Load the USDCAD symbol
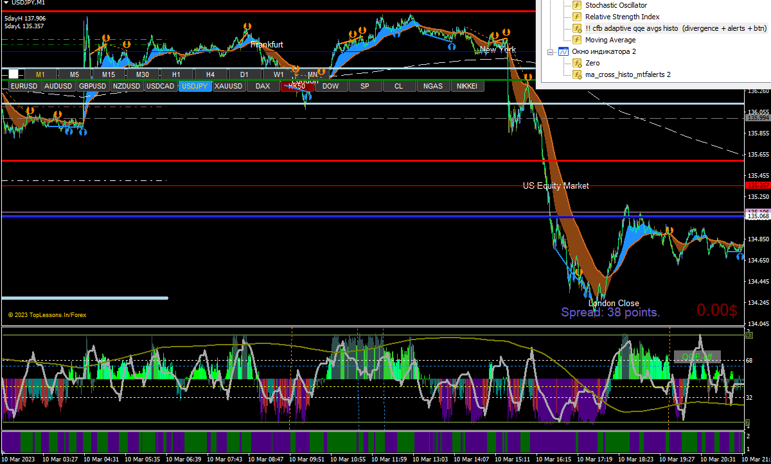Image resolution: width=771 pixels, height=464 pixels. point(161,86)
